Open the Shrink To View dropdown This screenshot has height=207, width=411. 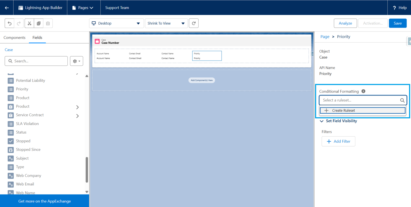(166, 23)
